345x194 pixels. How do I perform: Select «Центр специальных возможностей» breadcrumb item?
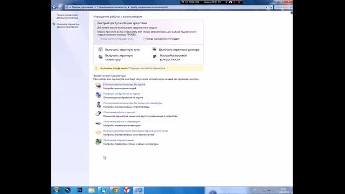click(x=149, y=7)
